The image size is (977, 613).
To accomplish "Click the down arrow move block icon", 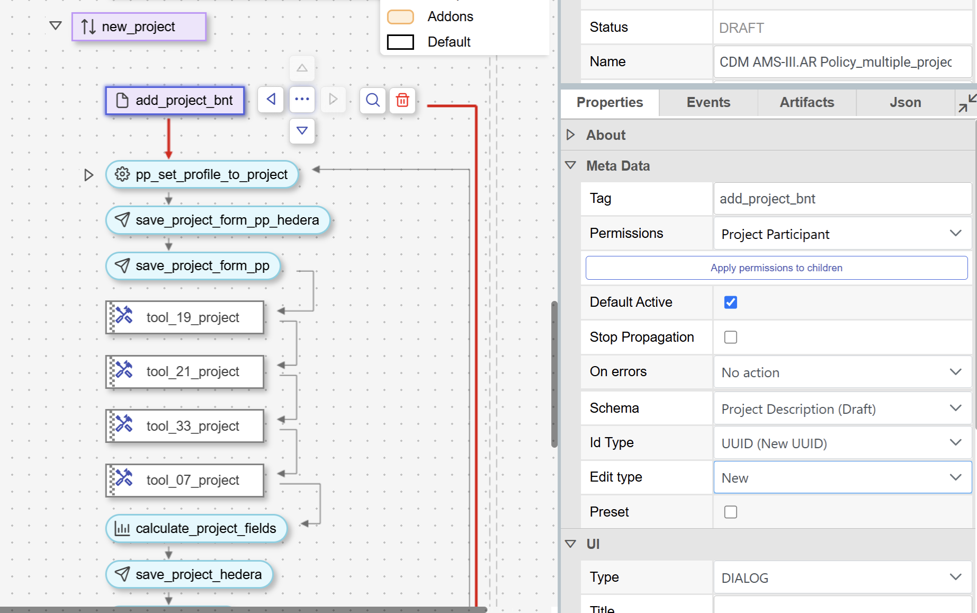I will pos(302,131).
